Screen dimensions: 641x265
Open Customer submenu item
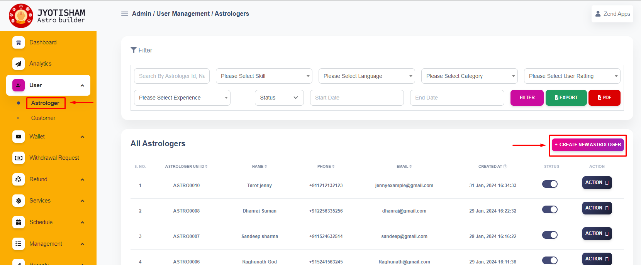point(43,118)
